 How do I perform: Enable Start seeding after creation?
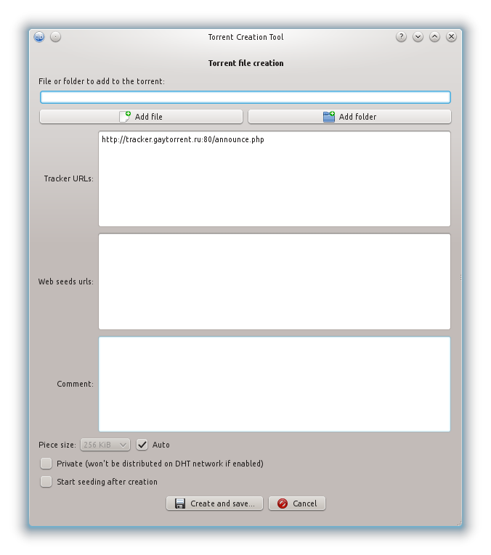click(46, 482)
